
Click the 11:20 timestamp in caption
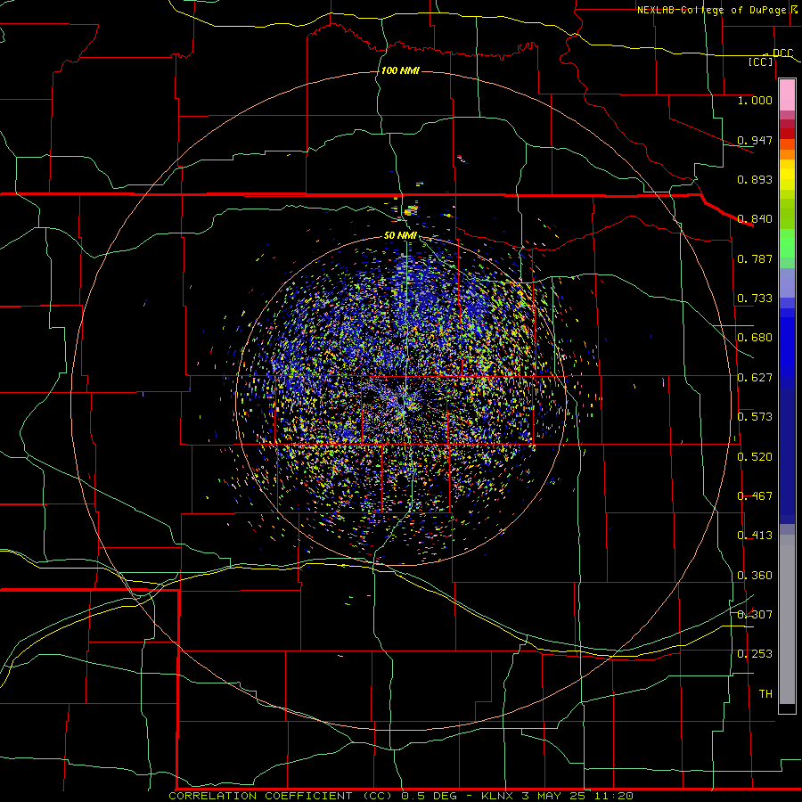(615, 796)
